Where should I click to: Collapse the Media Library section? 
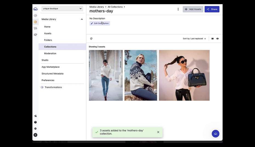coord(82,19)
